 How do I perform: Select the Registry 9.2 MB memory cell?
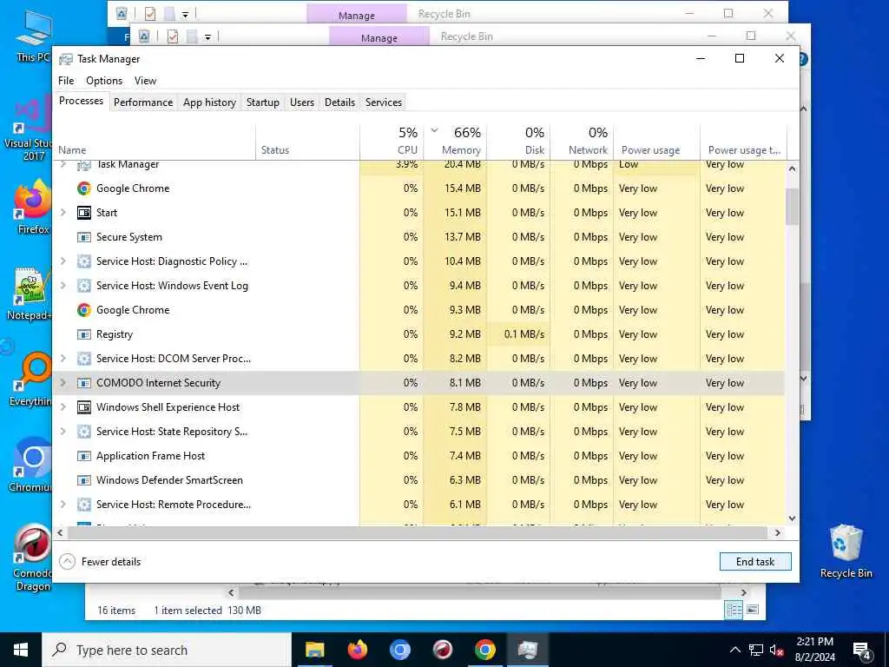coord(455,334)
